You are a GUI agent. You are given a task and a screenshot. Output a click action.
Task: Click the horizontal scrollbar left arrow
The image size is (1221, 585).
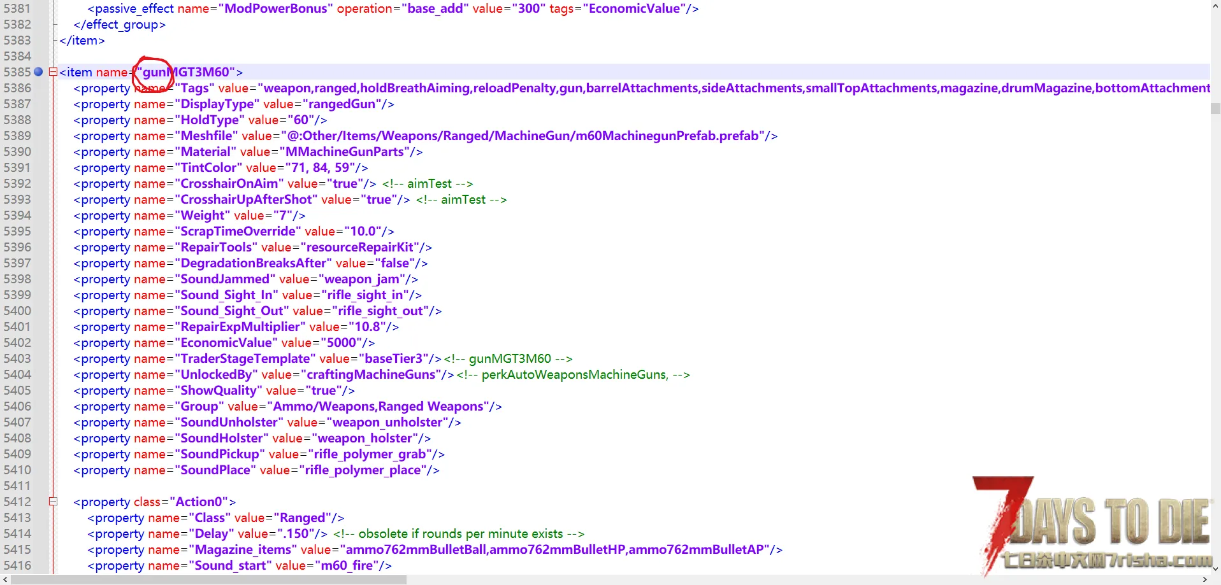point(6,579)
